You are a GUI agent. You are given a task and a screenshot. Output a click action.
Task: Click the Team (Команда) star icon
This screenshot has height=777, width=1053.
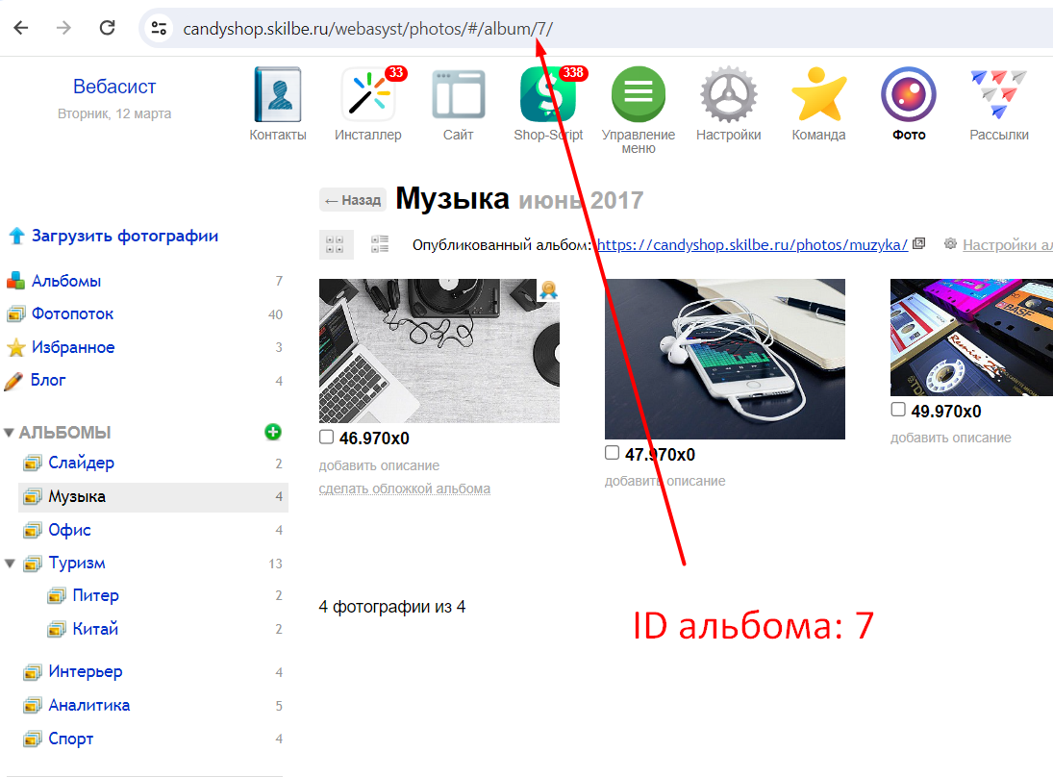point(818,95)
